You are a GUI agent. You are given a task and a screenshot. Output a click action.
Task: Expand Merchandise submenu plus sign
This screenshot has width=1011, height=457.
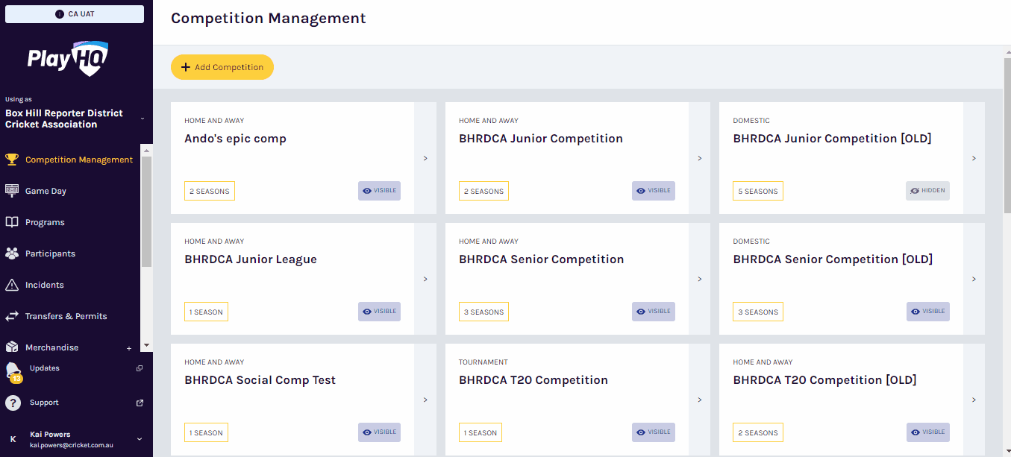coord(129,348)
